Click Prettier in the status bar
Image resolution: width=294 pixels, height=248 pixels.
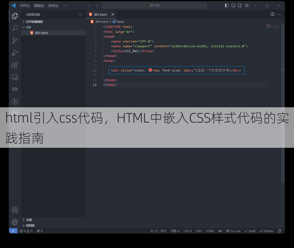point(266,231)
